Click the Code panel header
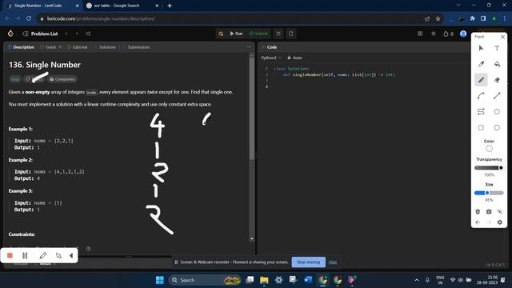The height and width of the screenshot is (288, 512). tap(270, 47)
